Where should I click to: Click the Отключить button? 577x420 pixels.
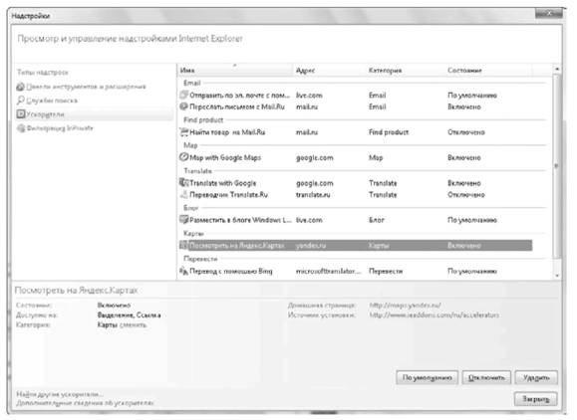coord(486,377)
